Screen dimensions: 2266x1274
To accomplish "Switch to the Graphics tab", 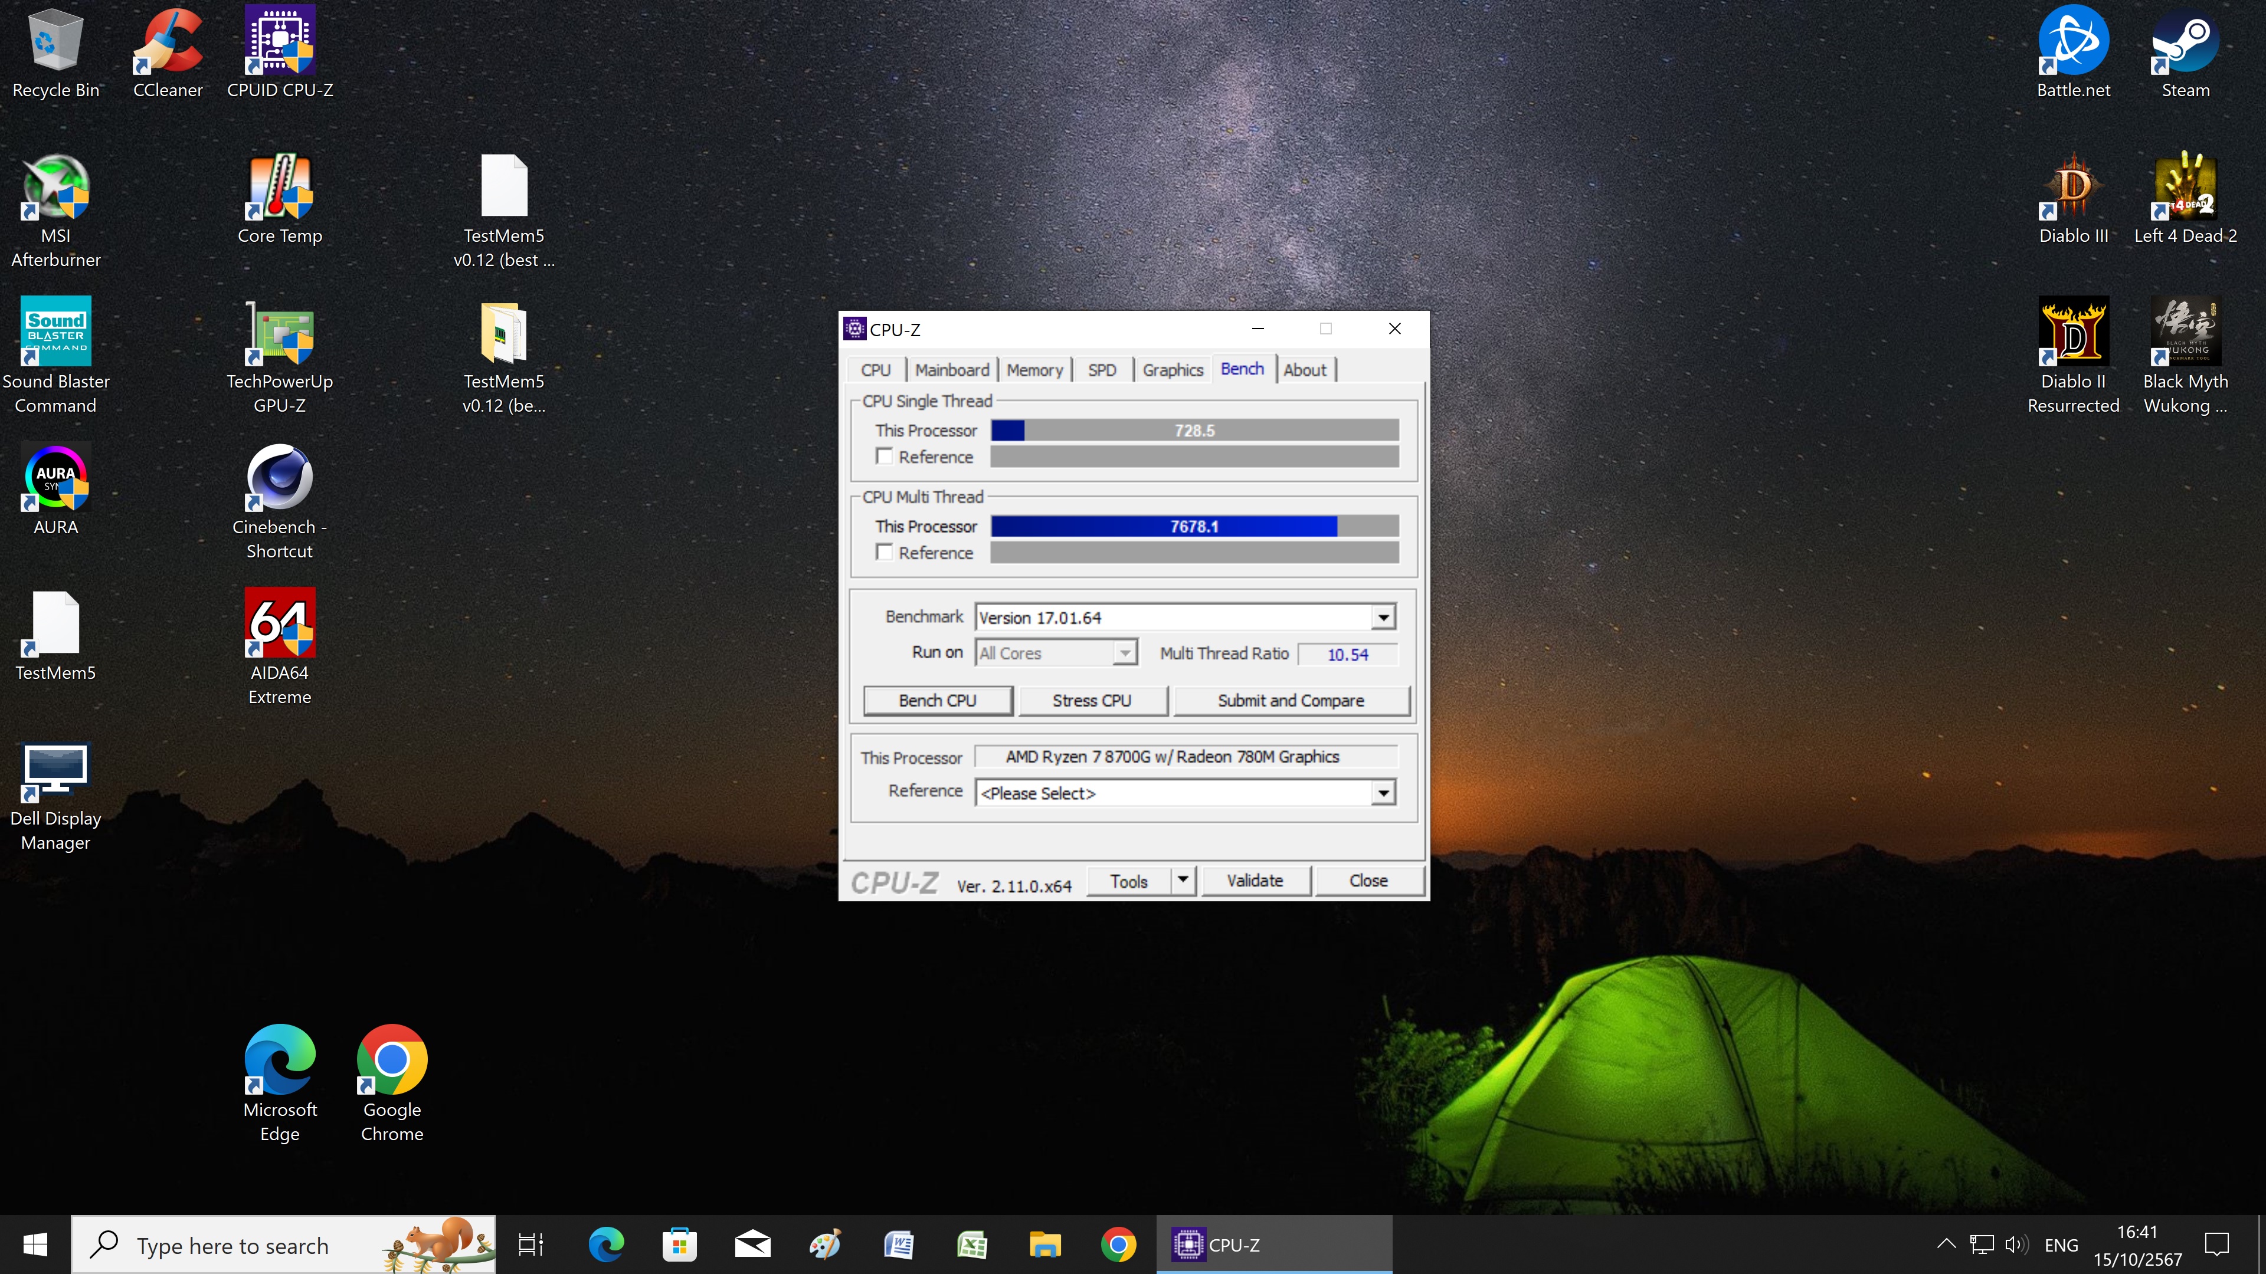I will [1173, 370].
